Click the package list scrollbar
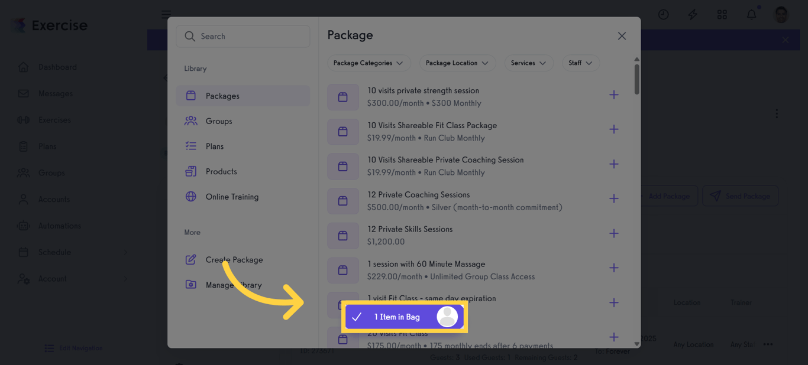 pos(636,80)
